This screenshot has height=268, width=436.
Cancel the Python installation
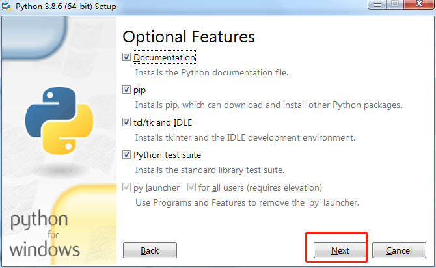[x=398, y=250]
